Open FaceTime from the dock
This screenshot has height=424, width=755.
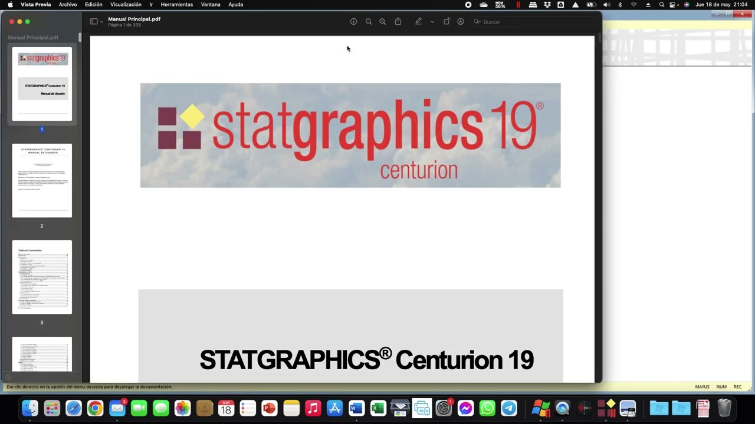[139, 408]
